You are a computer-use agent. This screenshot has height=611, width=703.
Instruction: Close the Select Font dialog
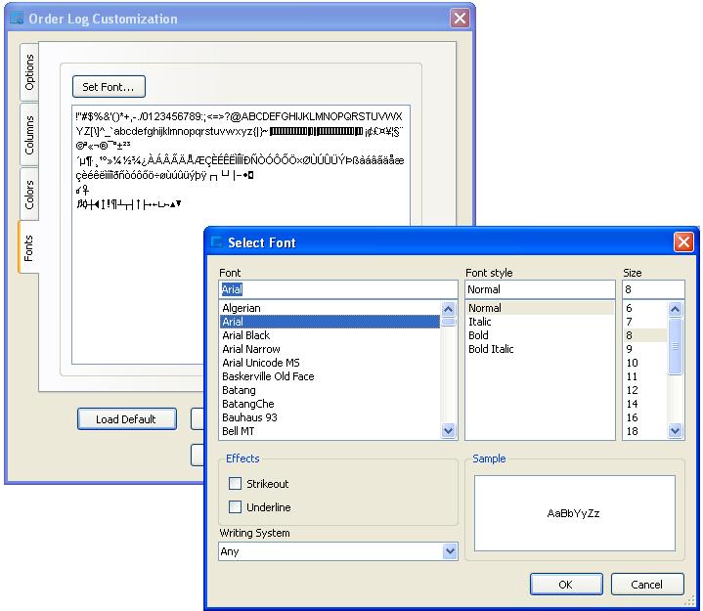tap(684, 242)
